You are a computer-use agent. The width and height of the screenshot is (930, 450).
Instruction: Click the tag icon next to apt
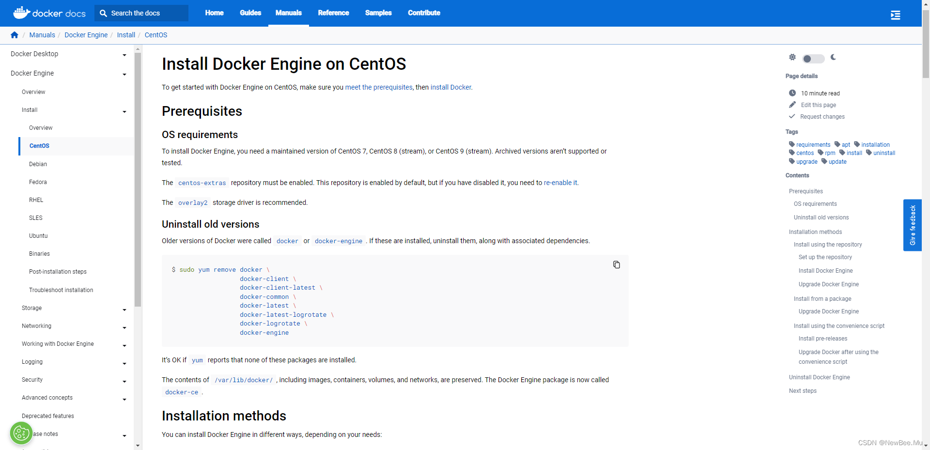click(837, 144)
